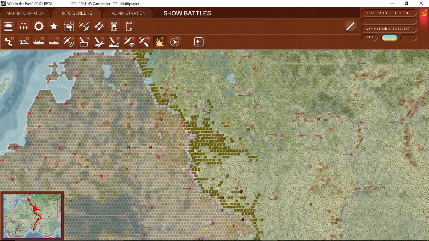Open the MAP INFORMATION tab
429x241 pixels.
click(x=25, y=13)
